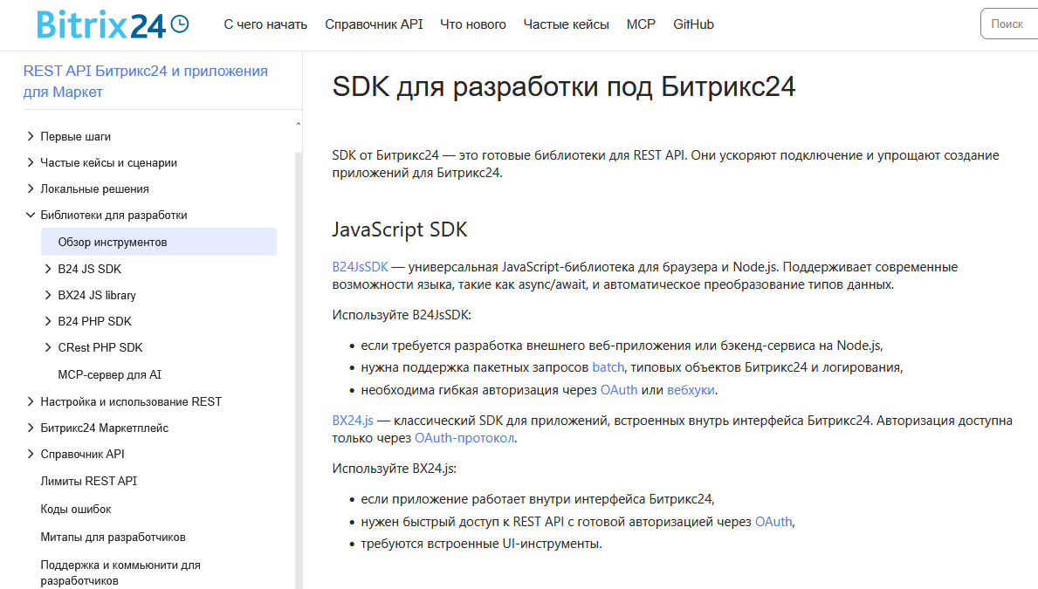Click the Bitrix24 logo
Viewport: 1038px width, 589px height.
[113, 25]
